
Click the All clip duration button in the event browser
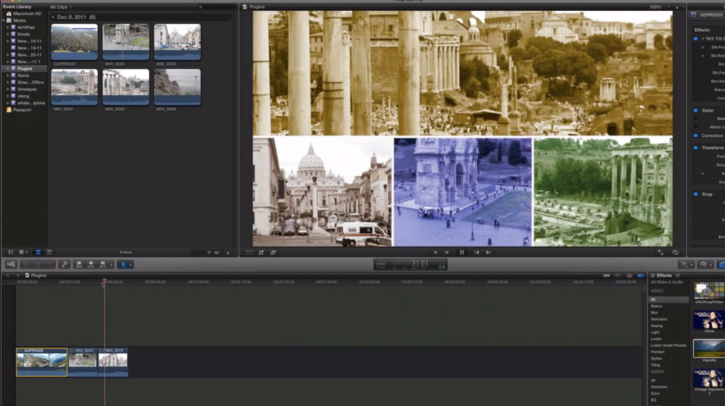(216, 253)
